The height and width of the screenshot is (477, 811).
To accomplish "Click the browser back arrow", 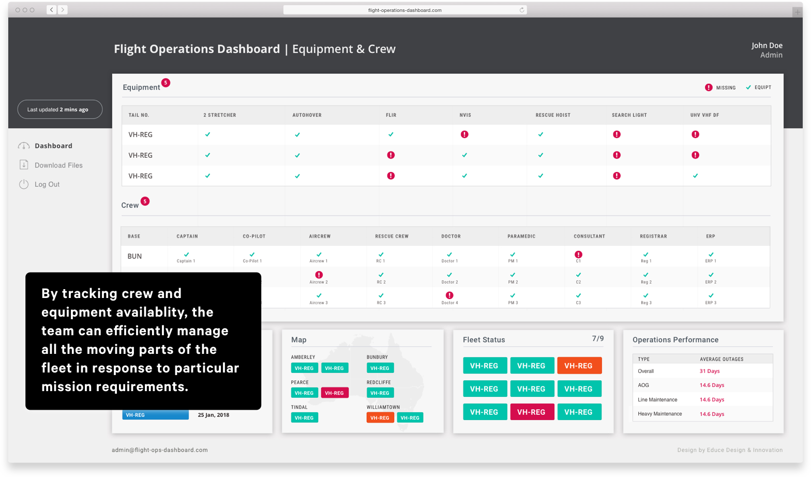I will [51, 10].
